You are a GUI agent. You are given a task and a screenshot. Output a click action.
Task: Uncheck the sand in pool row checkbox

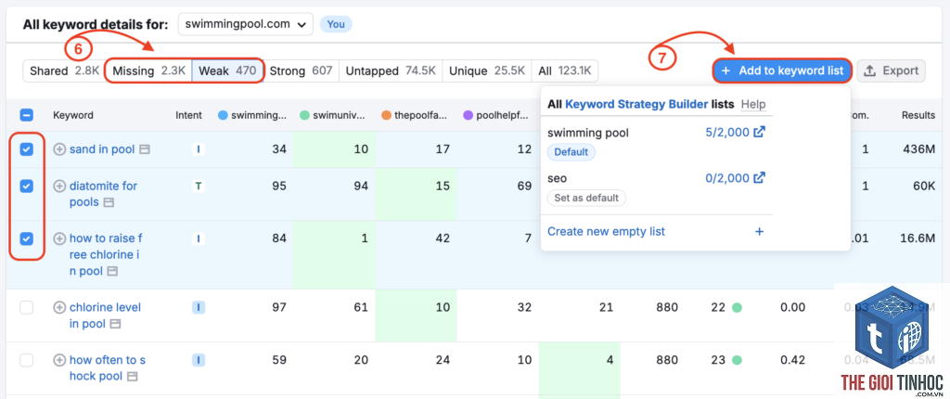tap(27, 149)
